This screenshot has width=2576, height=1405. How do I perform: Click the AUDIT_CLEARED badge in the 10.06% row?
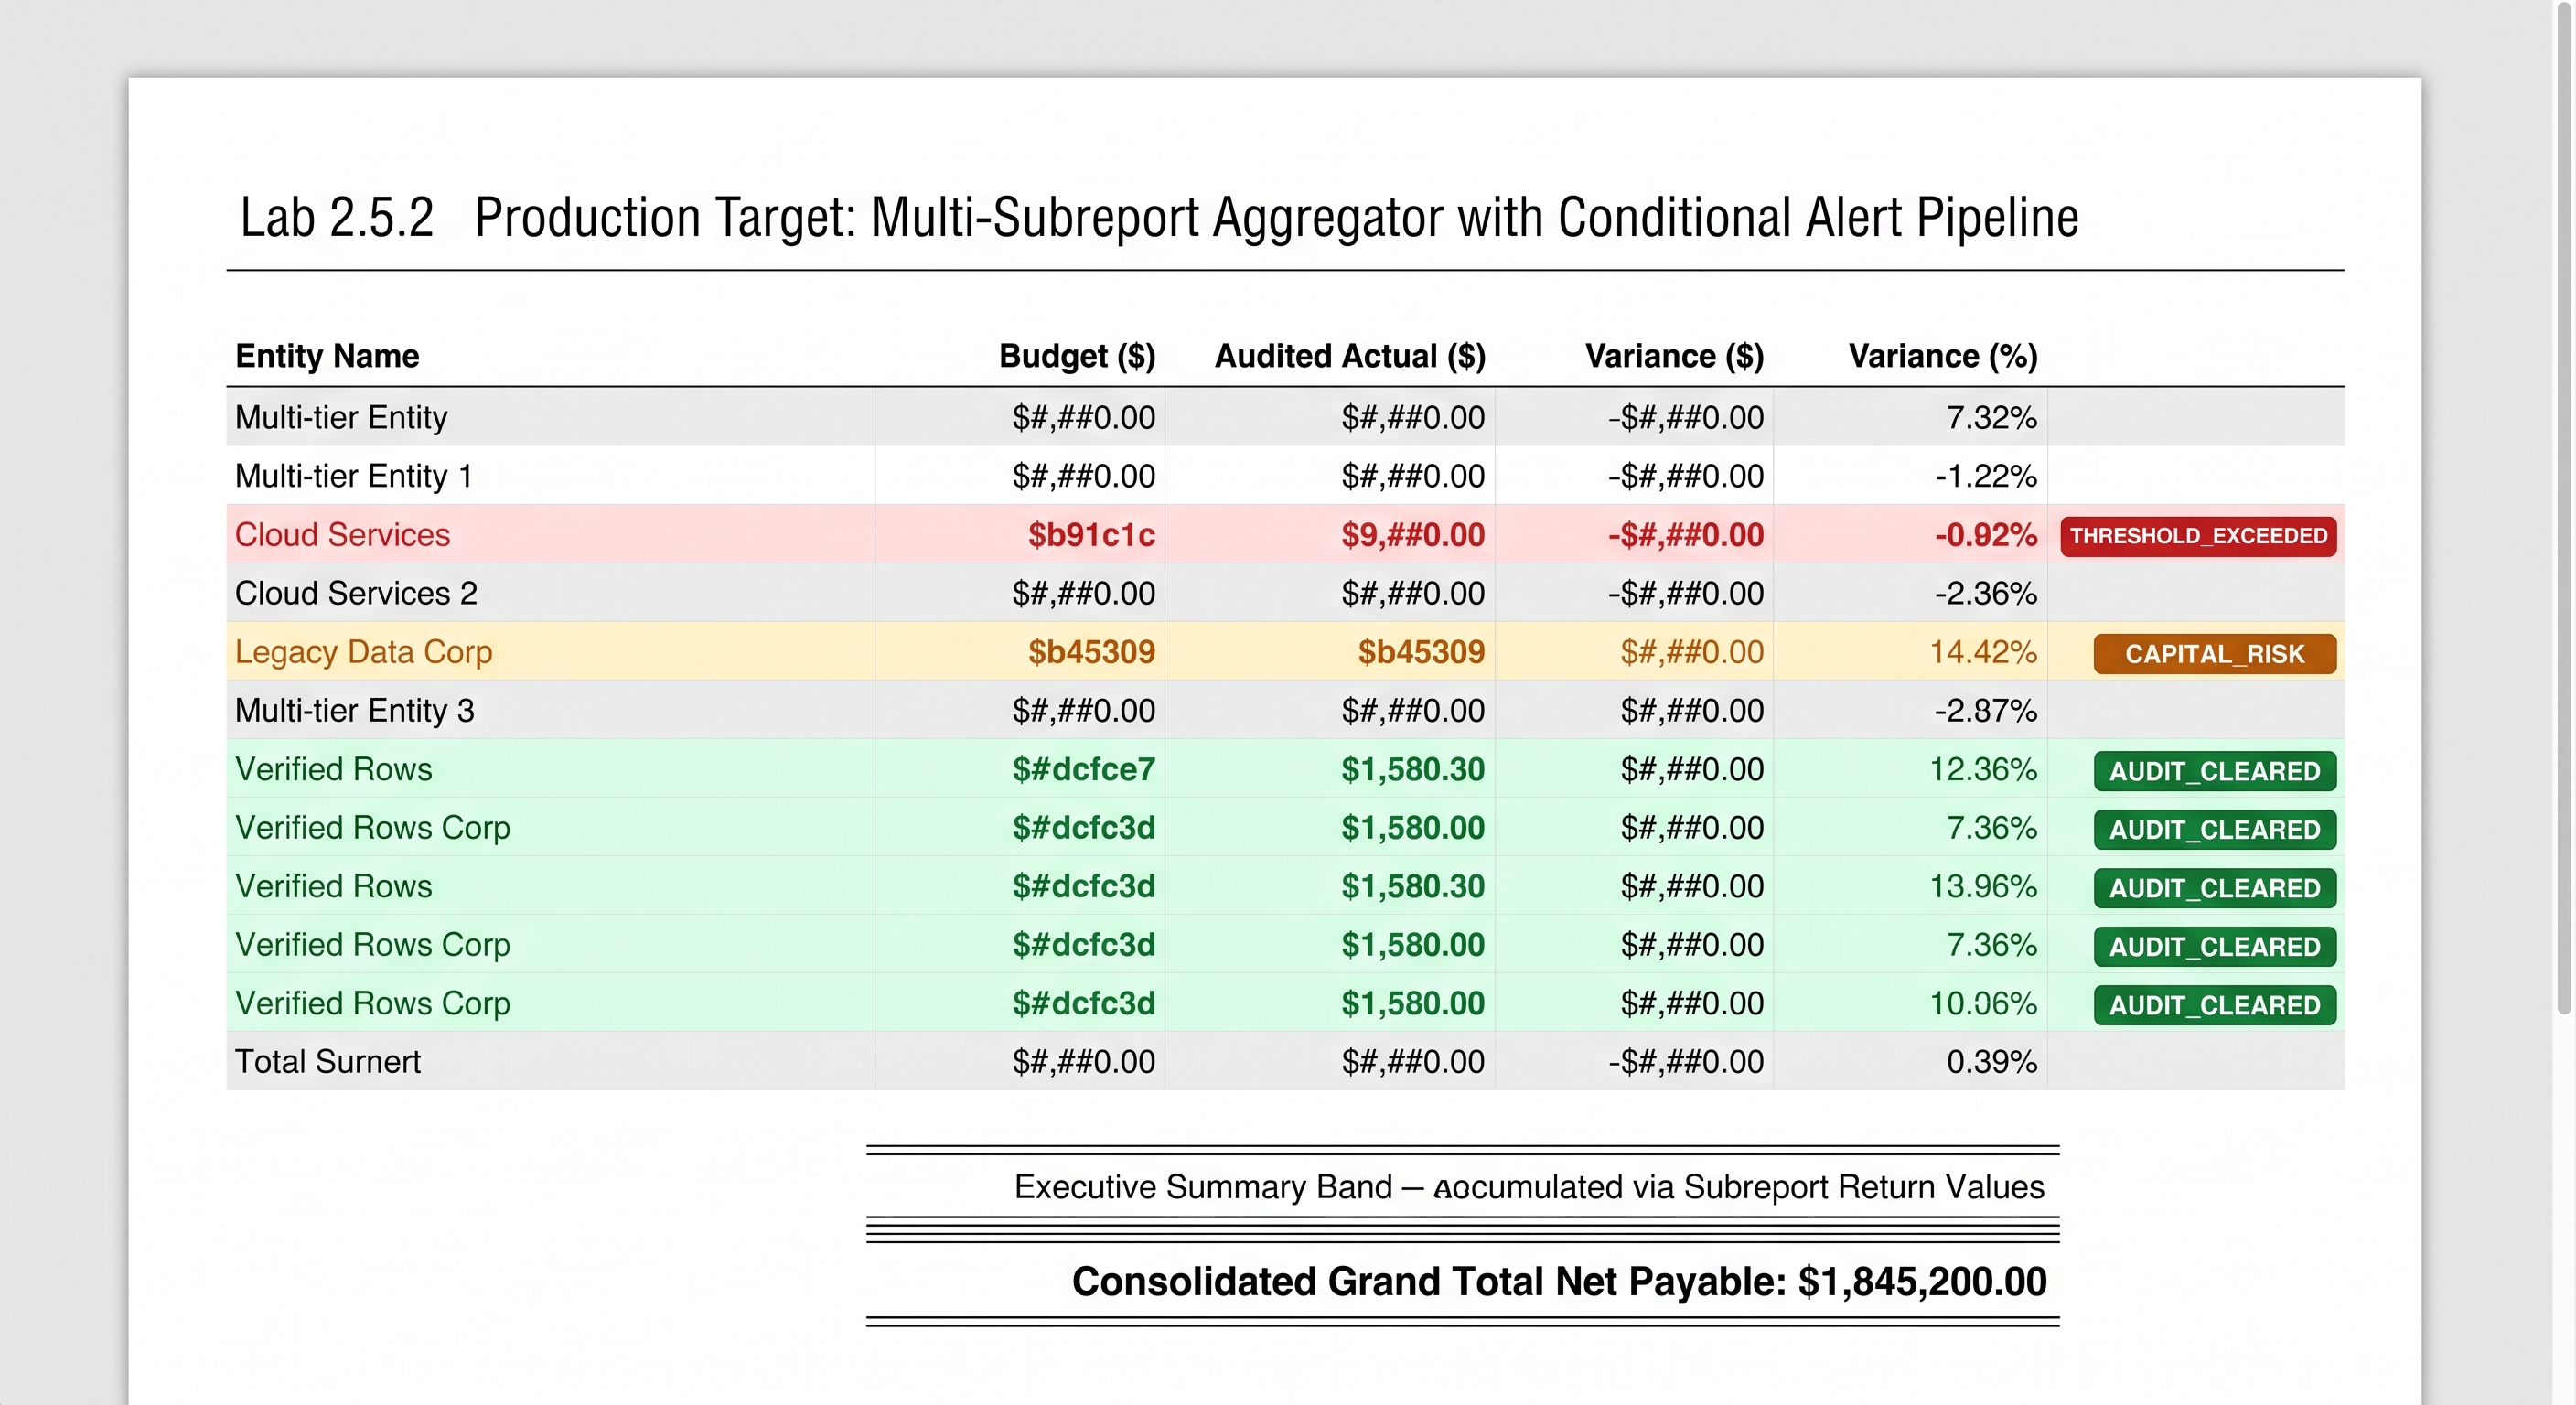click(2215, 1005)
